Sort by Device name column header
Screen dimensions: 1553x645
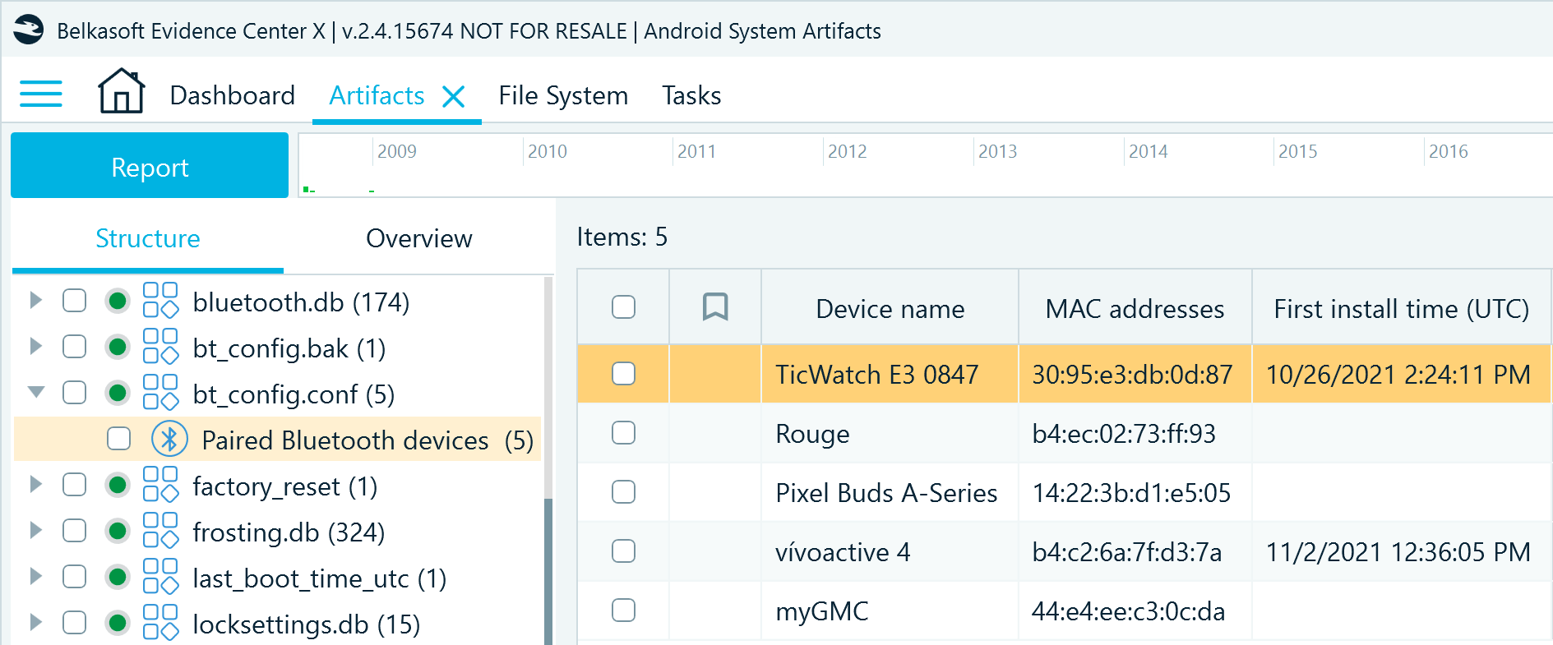pyautogui.click(x=890, y=308)
